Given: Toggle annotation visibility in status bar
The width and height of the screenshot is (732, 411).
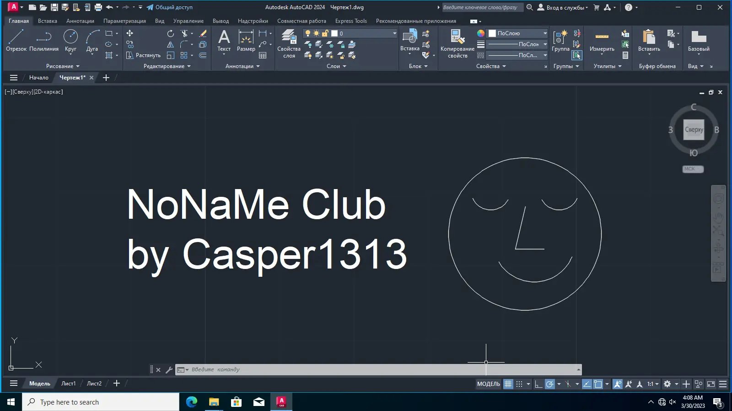Looking at the screenshot, I should point(618,384).
